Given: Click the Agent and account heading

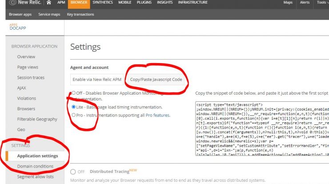Looking at the screenshot, I should coord(89,68).
